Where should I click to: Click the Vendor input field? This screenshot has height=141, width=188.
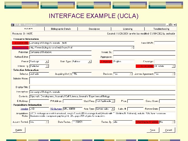tap(39, 109)
